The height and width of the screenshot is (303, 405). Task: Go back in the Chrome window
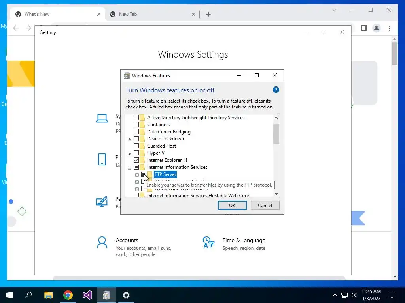pos(16,28)
